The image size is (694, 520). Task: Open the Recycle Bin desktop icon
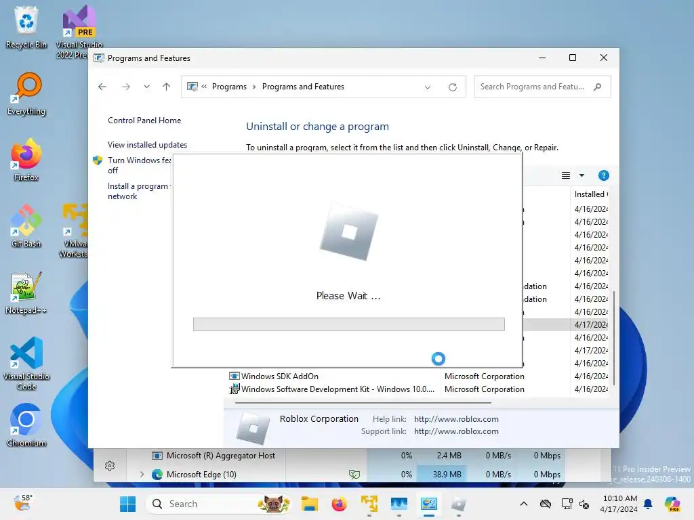coord(26,27)
